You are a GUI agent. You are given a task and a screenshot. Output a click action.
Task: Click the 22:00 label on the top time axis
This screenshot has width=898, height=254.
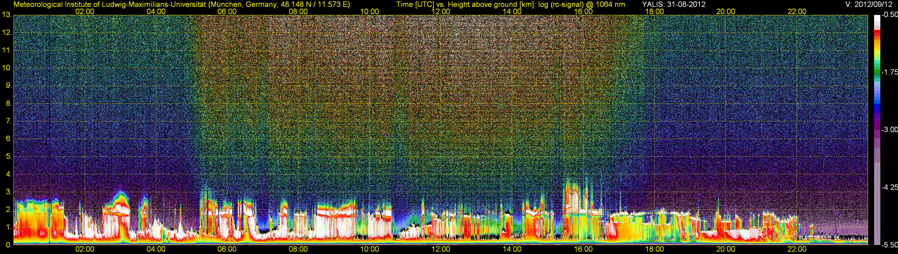[797, 11]
